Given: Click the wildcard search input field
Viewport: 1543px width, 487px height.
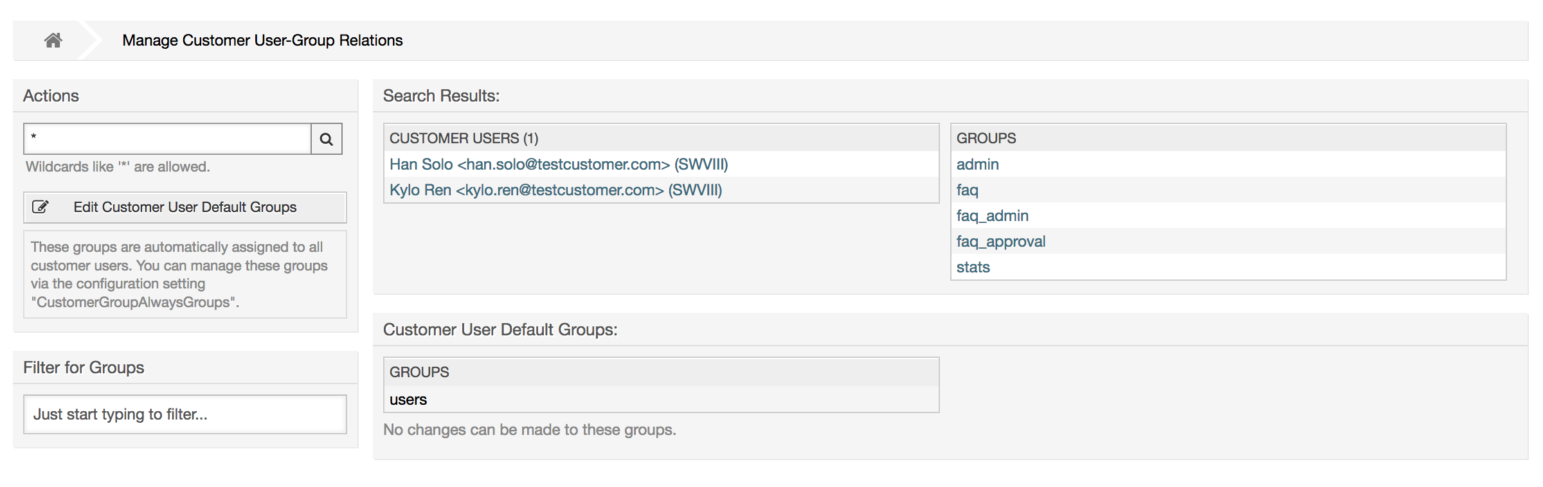Looking at the screenshot, I should click(x=166, y=139).
